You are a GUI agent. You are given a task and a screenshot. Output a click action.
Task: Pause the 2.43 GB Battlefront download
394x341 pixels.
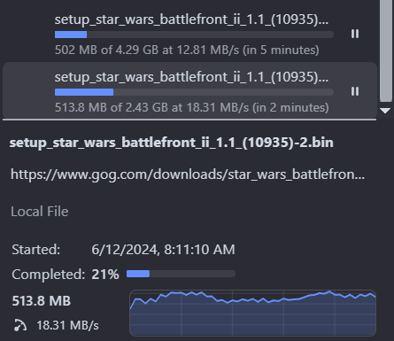355,91
